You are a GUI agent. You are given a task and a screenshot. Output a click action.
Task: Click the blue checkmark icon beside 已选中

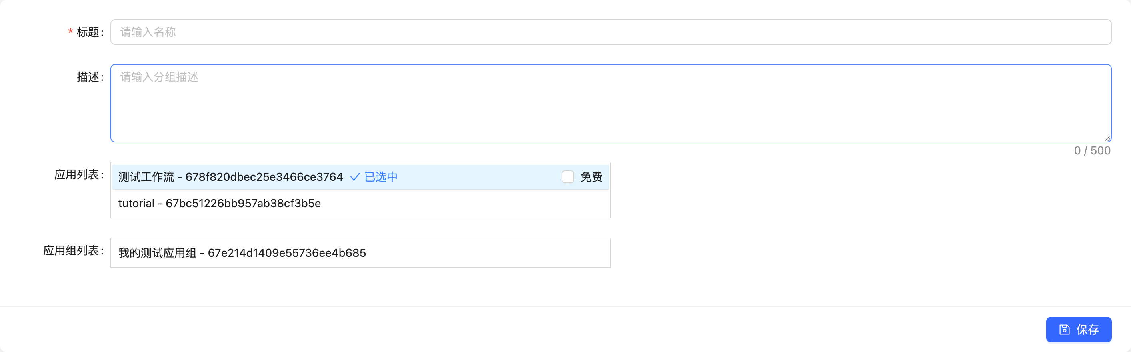point(355,177)
